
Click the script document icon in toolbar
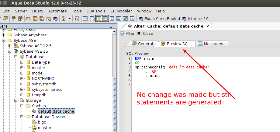pos(64,18)
